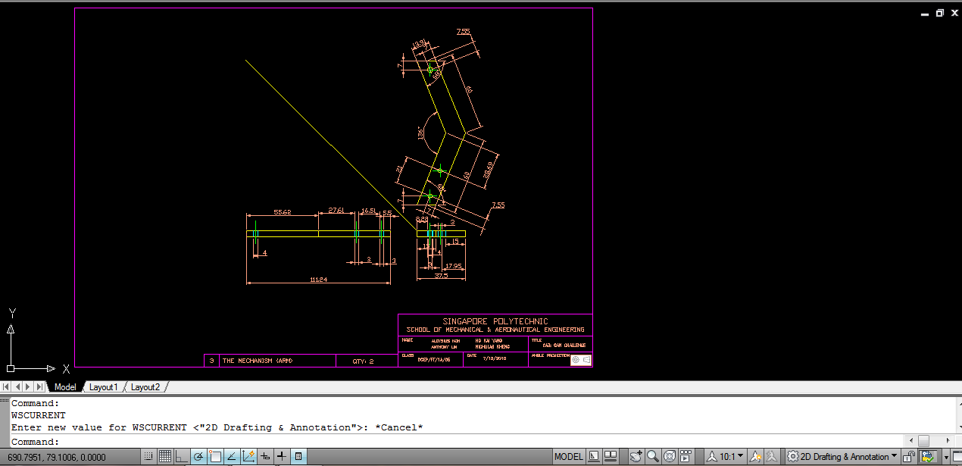Select the Pan tool
The height and width of the screenshot is (466, 962).
636,456
